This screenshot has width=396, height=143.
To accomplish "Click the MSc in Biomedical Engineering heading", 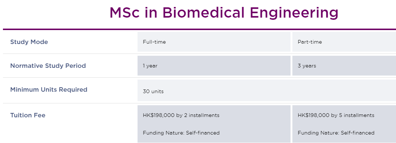I will tap(224, 12).
